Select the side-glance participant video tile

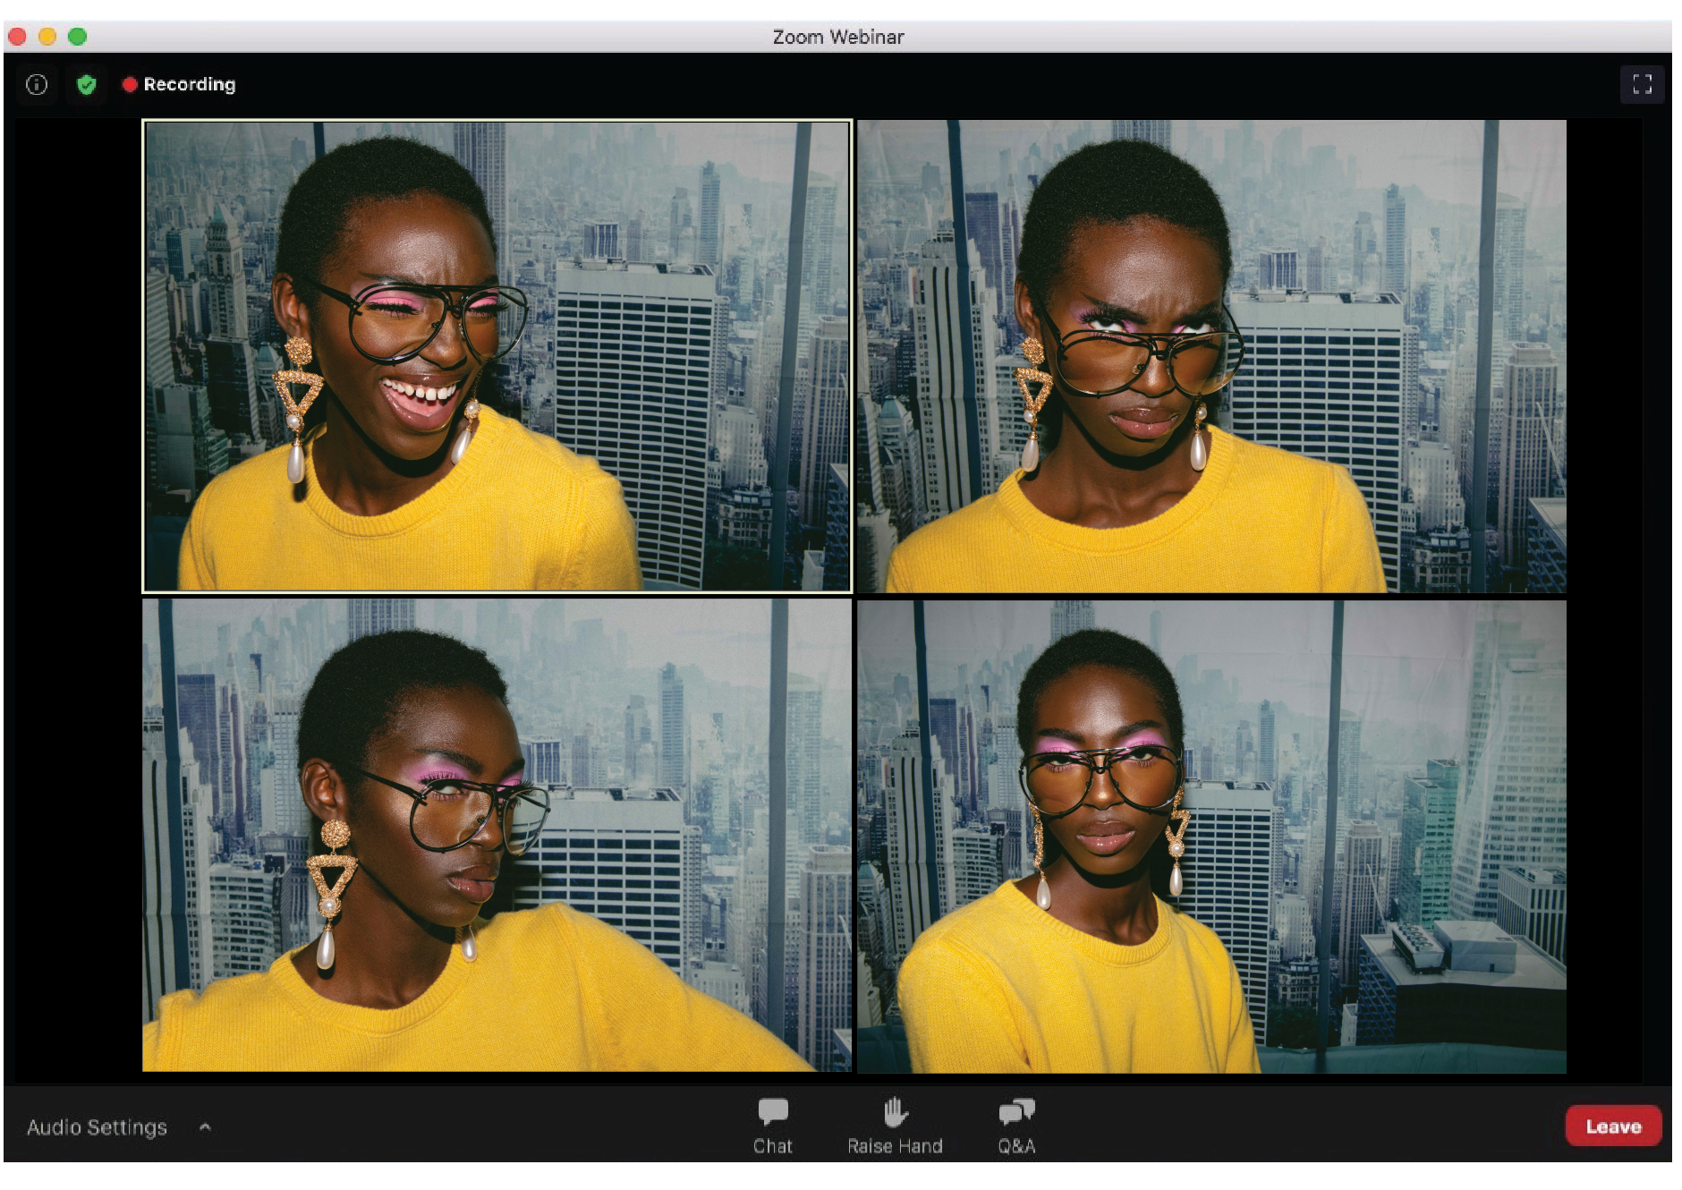(497, 836)
